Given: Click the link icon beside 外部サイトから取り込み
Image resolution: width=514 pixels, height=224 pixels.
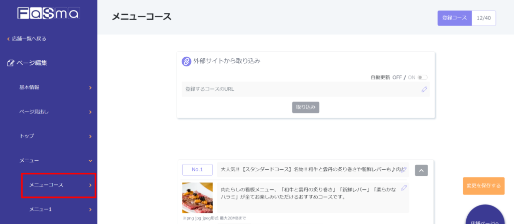Looking at the screenshot, I should tap(187, 61).
